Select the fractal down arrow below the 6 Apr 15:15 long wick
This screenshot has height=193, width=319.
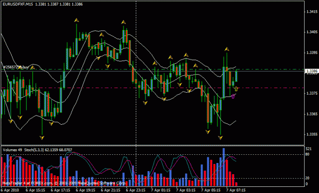(x=42, y=138)
